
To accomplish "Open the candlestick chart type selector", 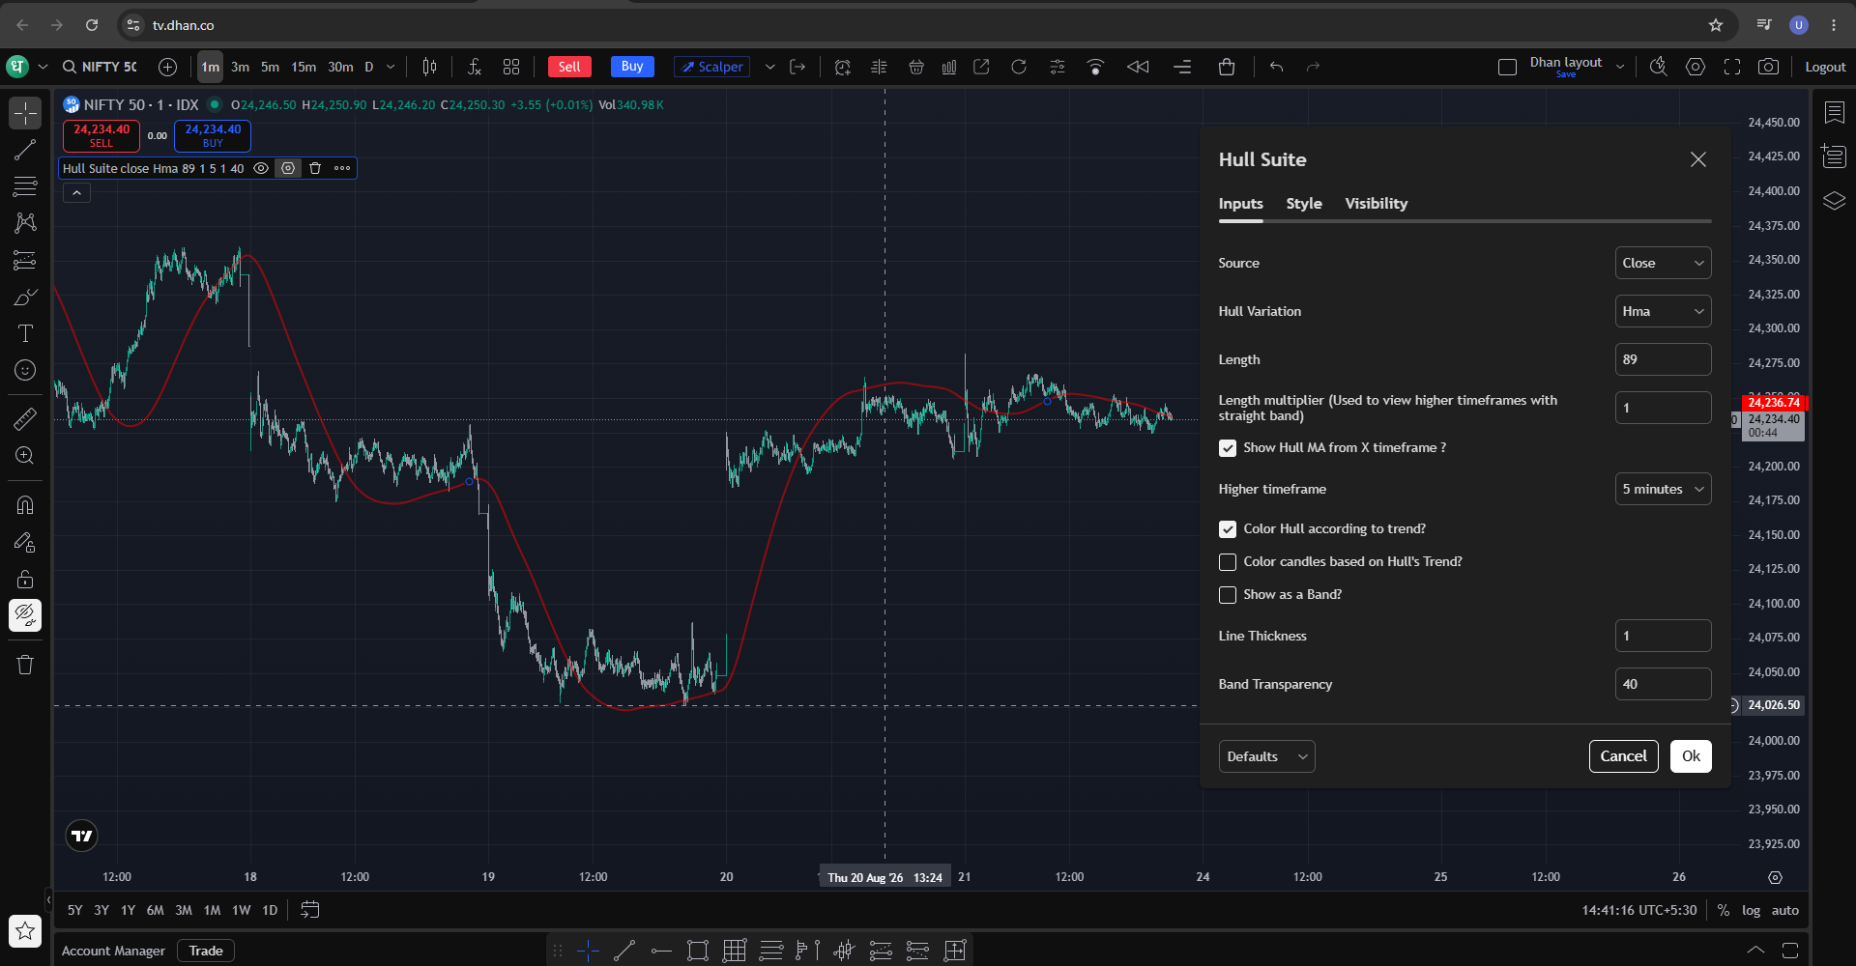I will click(429, 67).
